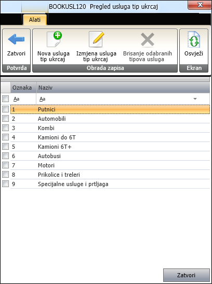The width and height of the screenshot is (212, 284).
Task: Check the box for Specijalne usluge i prtljaga
Action: click(x=5, y=184)
